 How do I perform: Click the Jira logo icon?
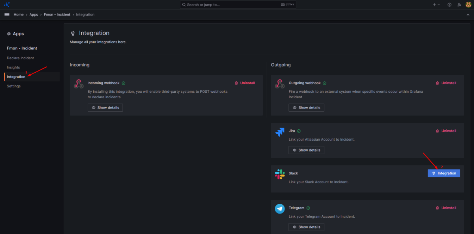[x=280, y=132]
